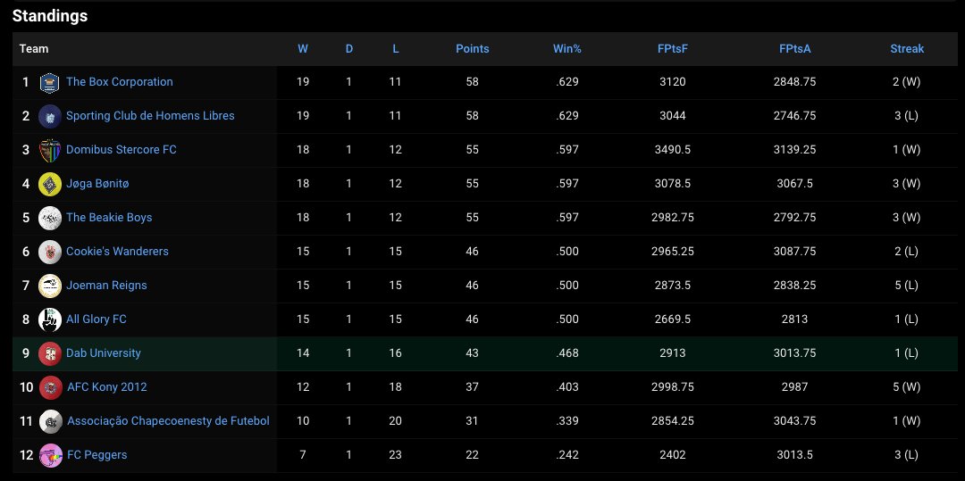Click Associação Chapecoenesty de Futebol logo
965x481 pixels.
[x=50, y=421]
